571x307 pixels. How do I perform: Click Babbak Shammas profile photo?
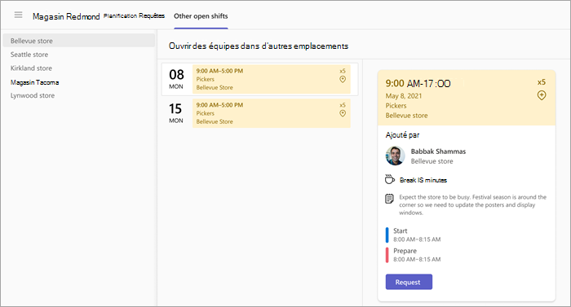point(396,156)
